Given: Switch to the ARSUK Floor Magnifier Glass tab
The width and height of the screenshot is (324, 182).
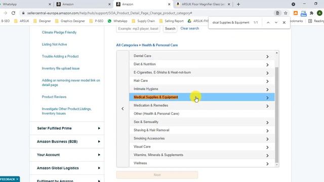Looking at the screenshot, I should click(202, 4).
